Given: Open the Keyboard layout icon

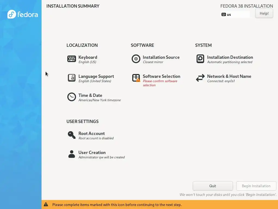Looking at the screenshot, I should point(72,59).
